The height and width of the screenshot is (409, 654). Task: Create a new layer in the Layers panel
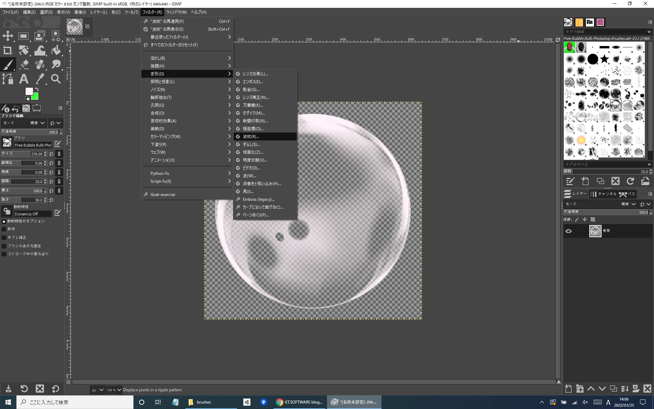(568, 389)
